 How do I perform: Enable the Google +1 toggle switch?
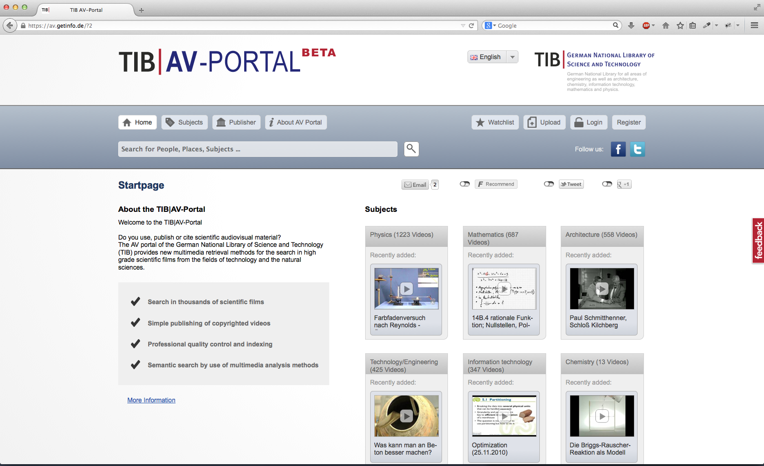pyautogui.click(x=607, y=184)
